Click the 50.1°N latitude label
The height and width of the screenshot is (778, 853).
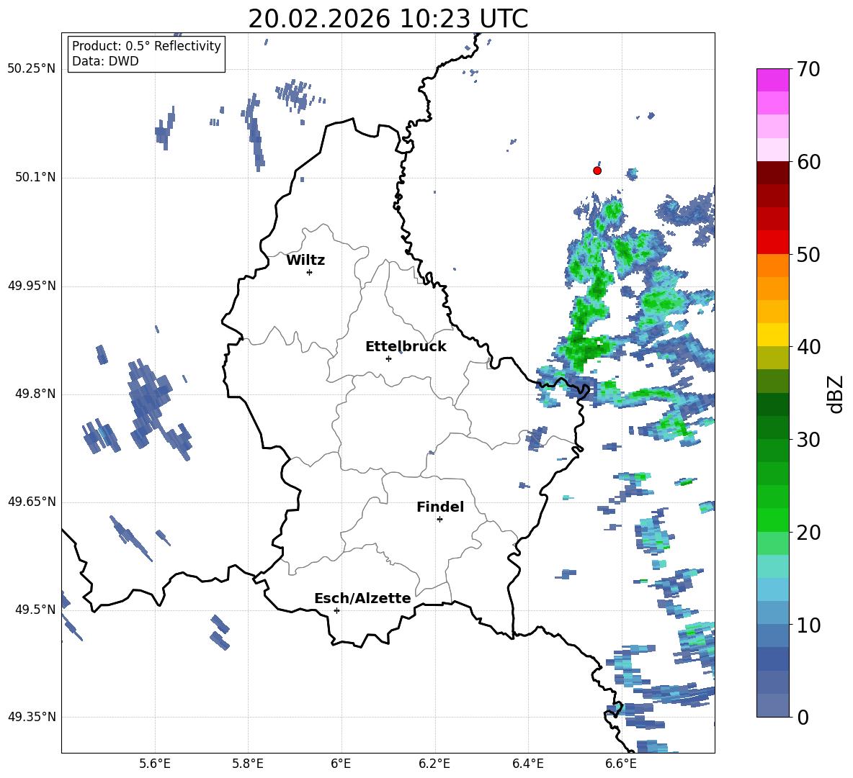point(35,178)
